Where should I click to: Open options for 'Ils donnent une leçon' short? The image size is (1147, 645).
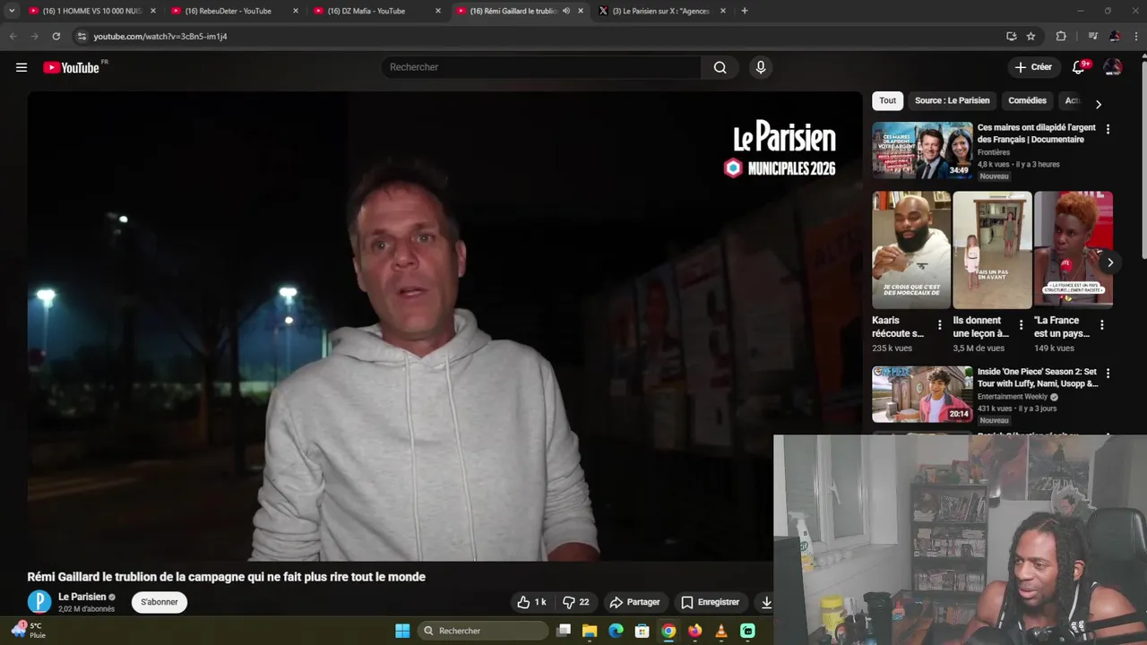click(x=1021, y=325)
